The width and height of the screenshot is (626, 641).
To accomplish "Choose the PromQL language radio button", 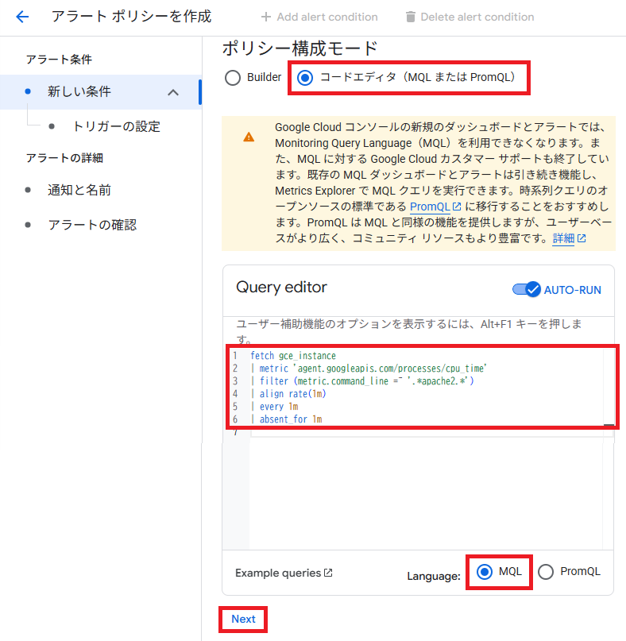I will click(x=546, y=572).
